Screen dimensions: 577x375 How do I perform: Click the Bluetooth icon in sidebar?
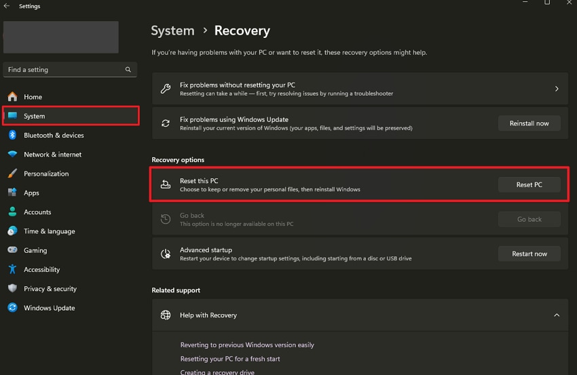click(x=12, y=135)
